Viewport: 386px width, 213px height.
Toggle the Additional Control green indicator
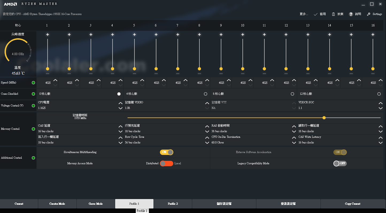(x=33, y=158)
